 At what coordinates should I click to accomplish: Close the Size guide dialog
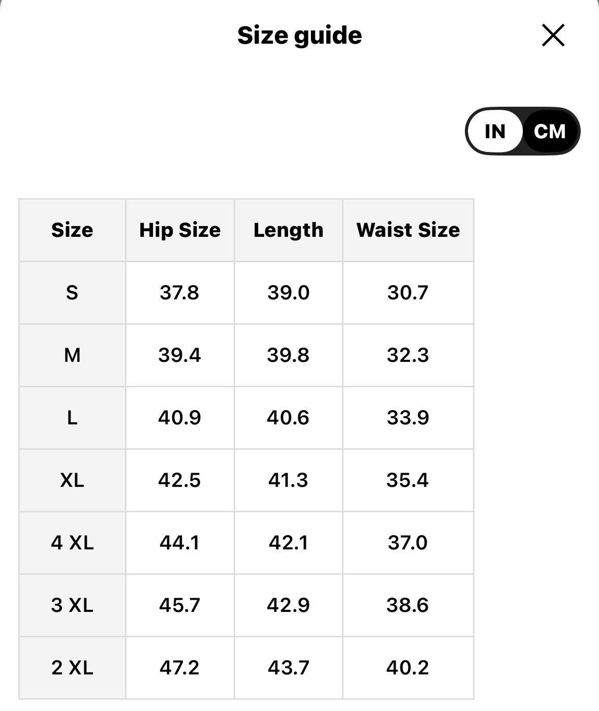pyautogui.click(x=553, y=36)
